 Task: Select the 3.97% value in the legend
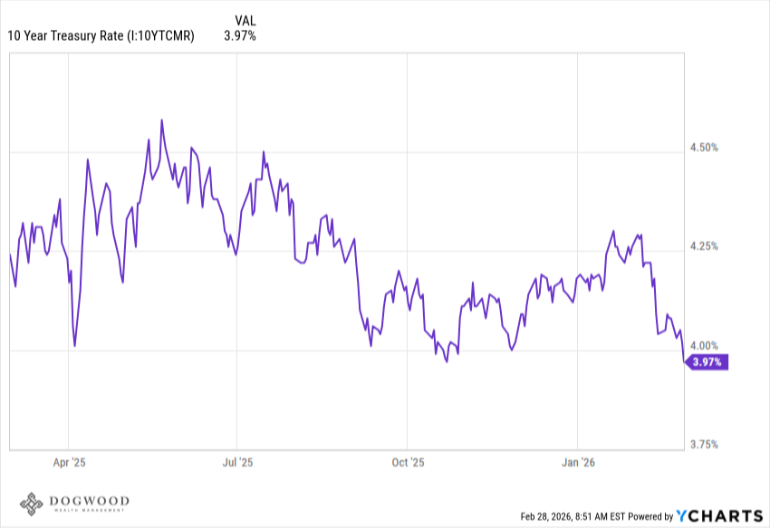240,36
